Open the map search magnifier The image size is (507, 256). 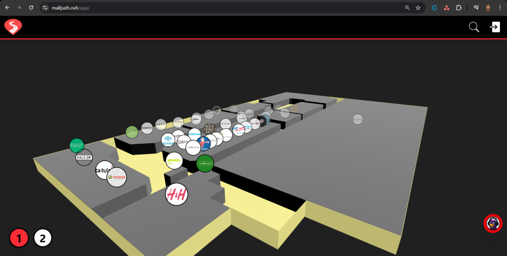(474, 27)
